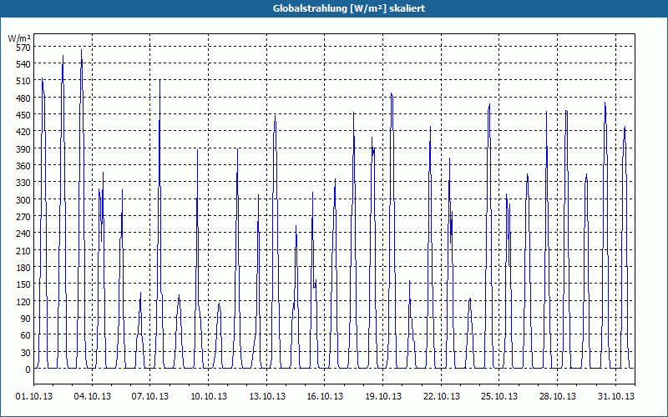Click the 510 y-axis value

[23, 81]
